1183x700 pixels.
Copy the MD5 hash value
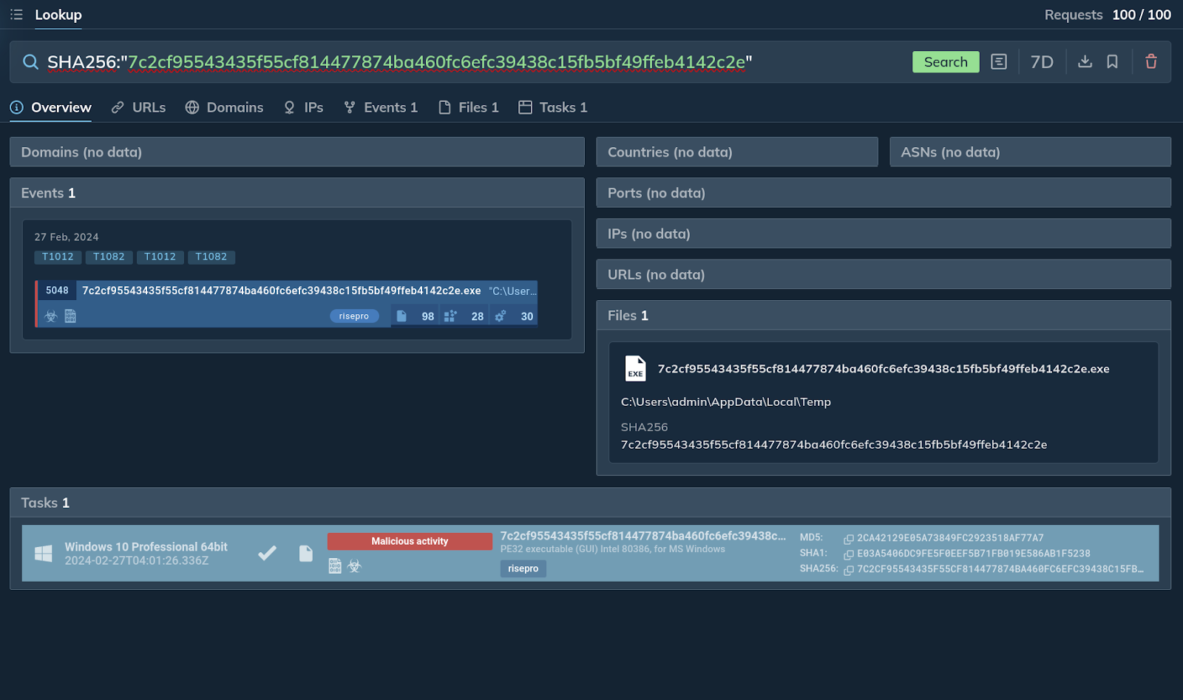849,539
